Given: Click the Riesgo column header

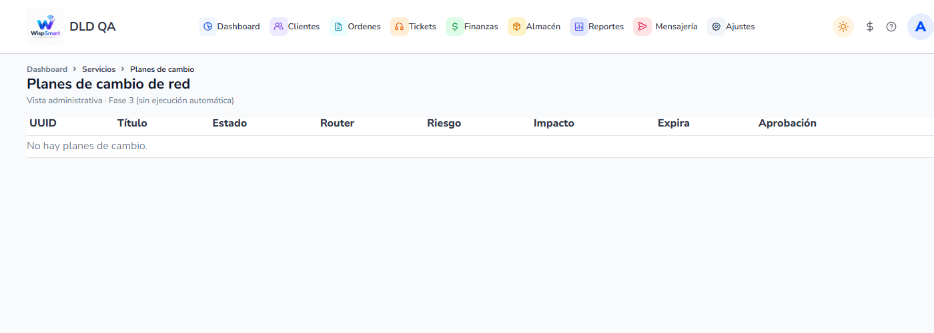Looking at the screenshot, I should pyautogui.click(x=444, y=123).
